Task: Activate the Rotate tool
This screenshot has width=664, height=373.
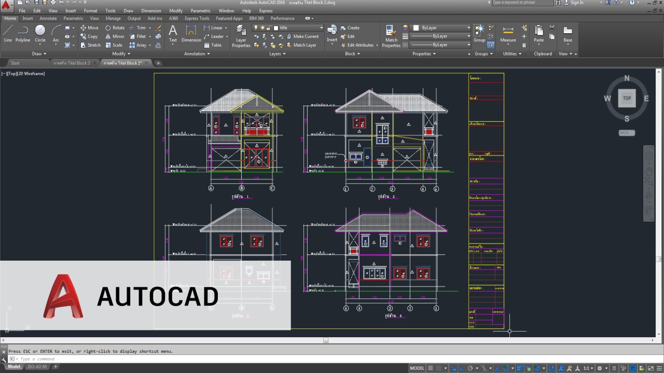Action: [x=115, y=28]
